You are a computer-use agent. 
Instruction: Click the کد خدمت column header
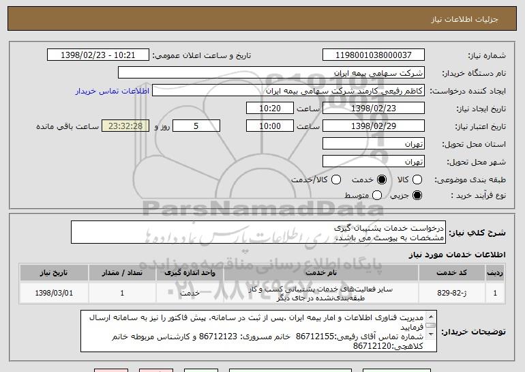click(451, 273)
